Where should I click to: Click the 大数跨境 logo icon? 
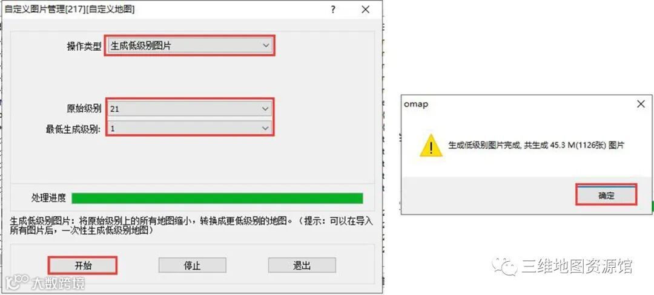18,282
